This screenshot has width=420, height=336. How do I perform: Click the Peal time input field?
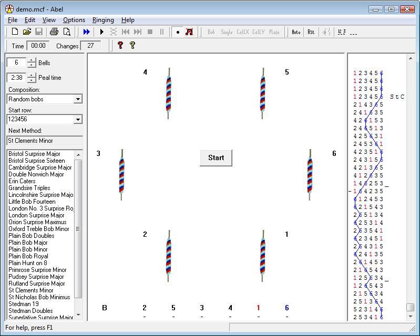pyautogui.click(x=16, y=77)
